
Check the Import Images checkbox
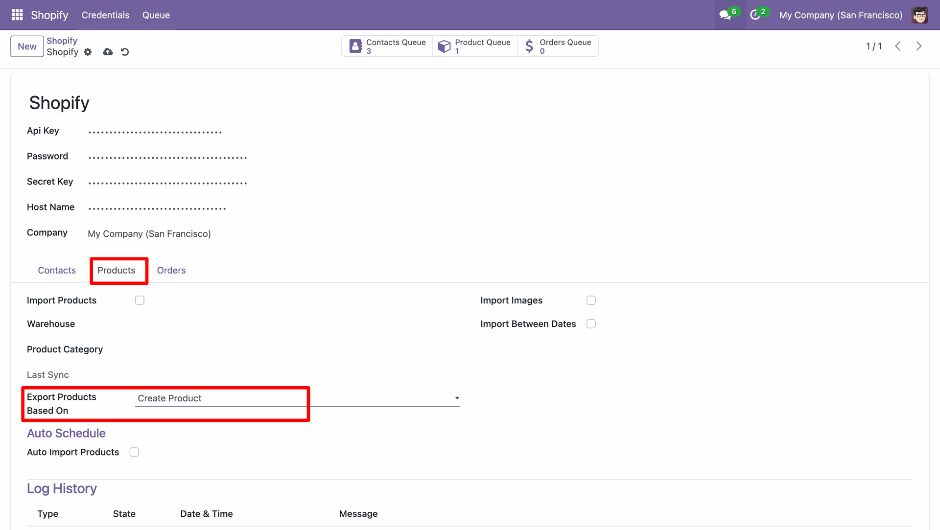click(591, 300)
